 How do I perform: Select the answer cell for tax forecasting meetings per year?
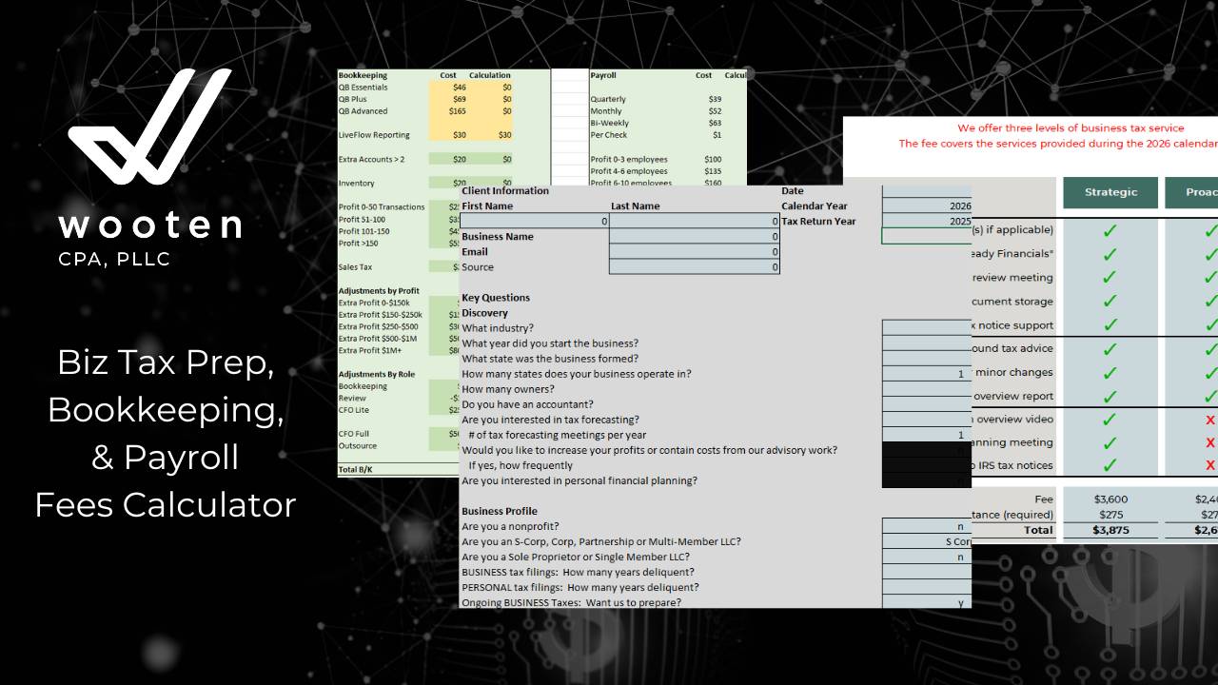pyautogui.click(x=927, y=435)
